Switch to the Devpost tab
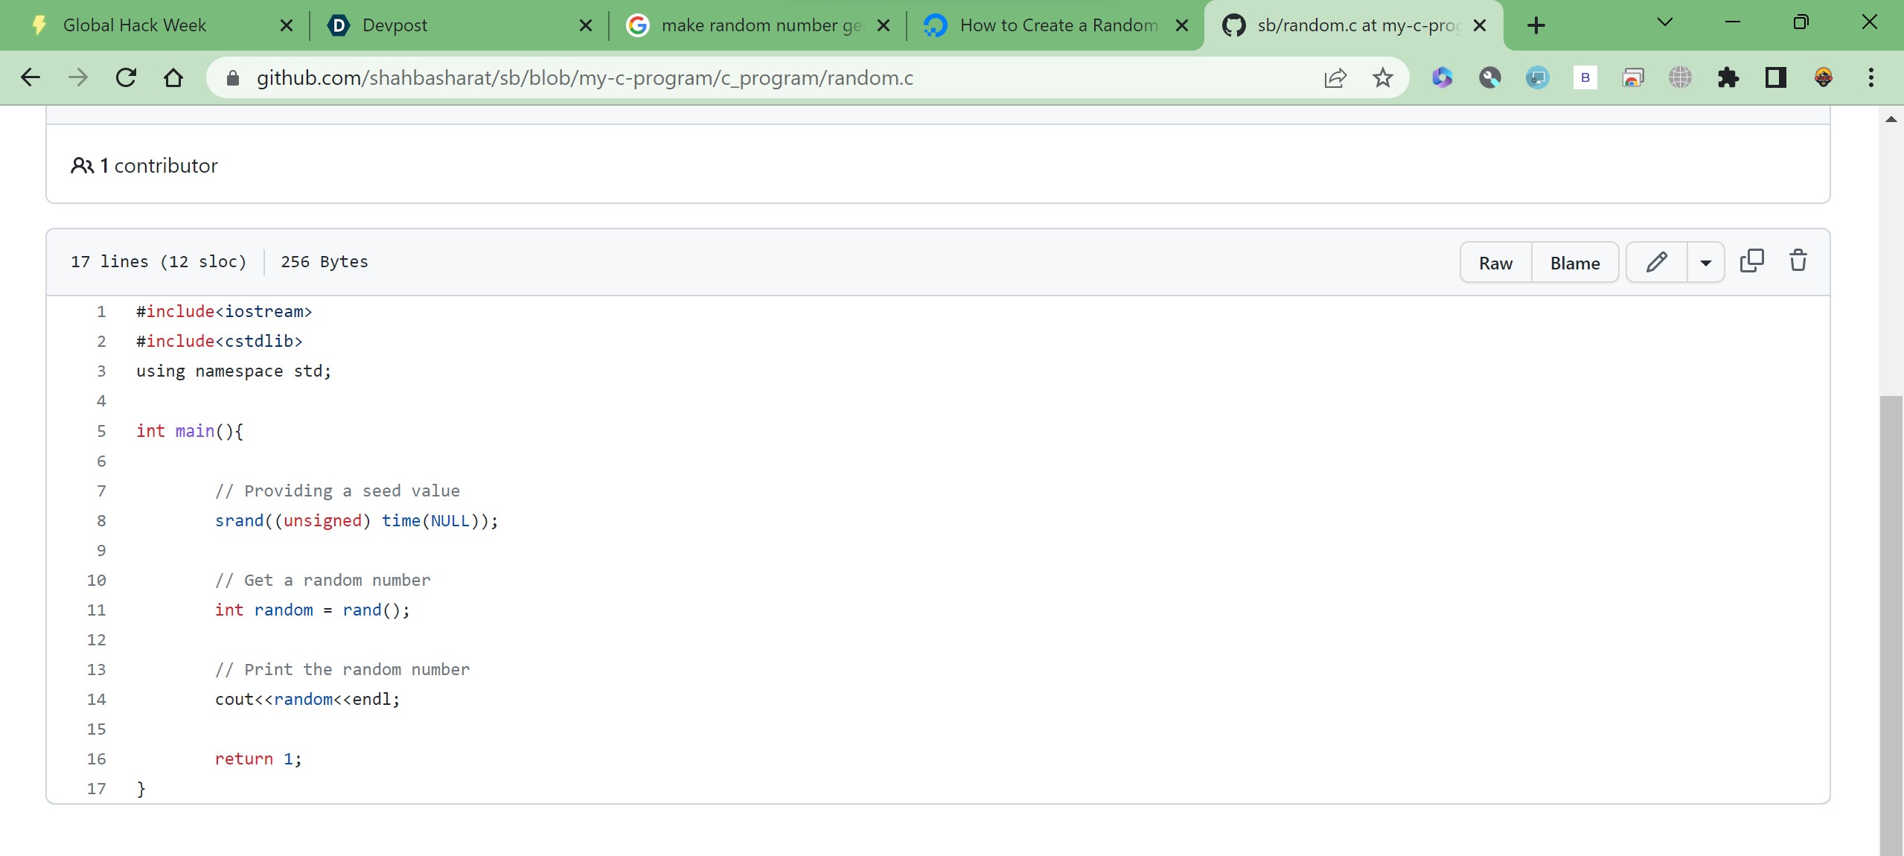This screenshot has width=1904, height=856. 394,25
